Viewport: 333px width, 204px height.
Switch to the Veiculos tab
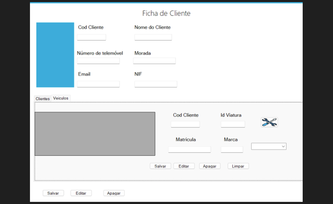coord(61,98)
